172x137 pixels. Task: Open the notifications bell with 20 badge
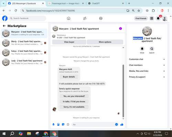[x=158, y=18]
